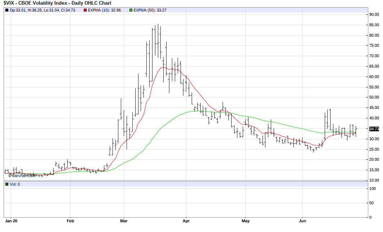Click the 100 volume axis label
Image resolution: width=383 pixels, height=232 pixels.
pos(373,188)
